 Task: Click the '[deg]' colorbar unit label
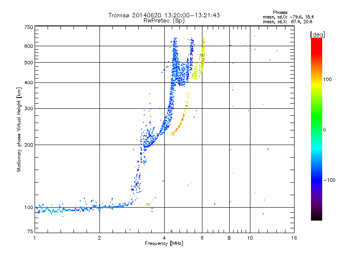pyautogui.click(x=317, y=35)
